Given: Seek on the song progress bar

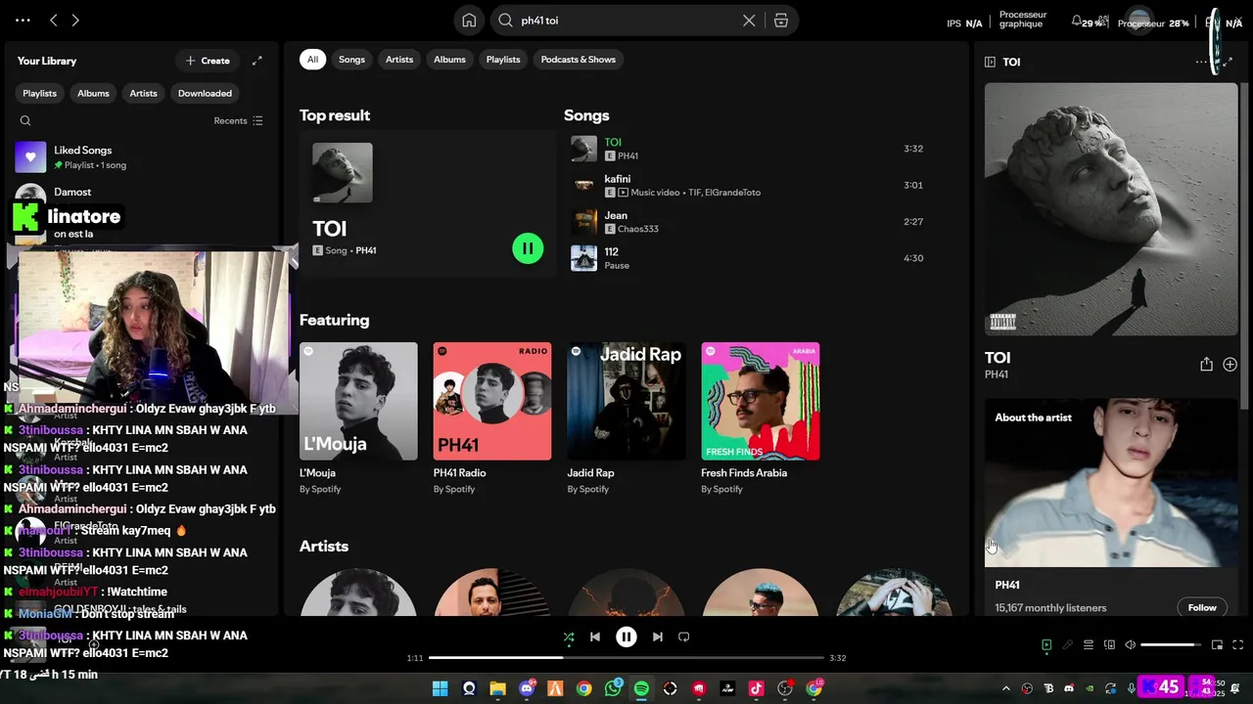Looking at the screenshot, I should click(626, 658).
